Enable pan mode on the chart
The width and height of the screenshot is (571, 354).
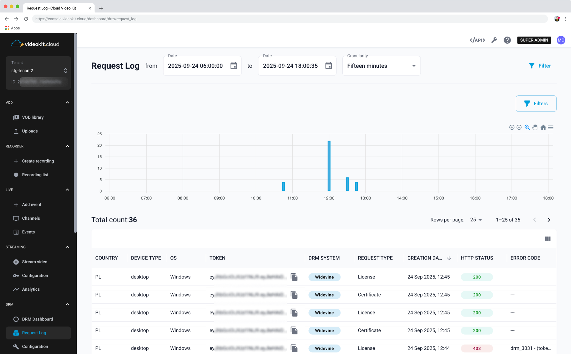[535, 127]
